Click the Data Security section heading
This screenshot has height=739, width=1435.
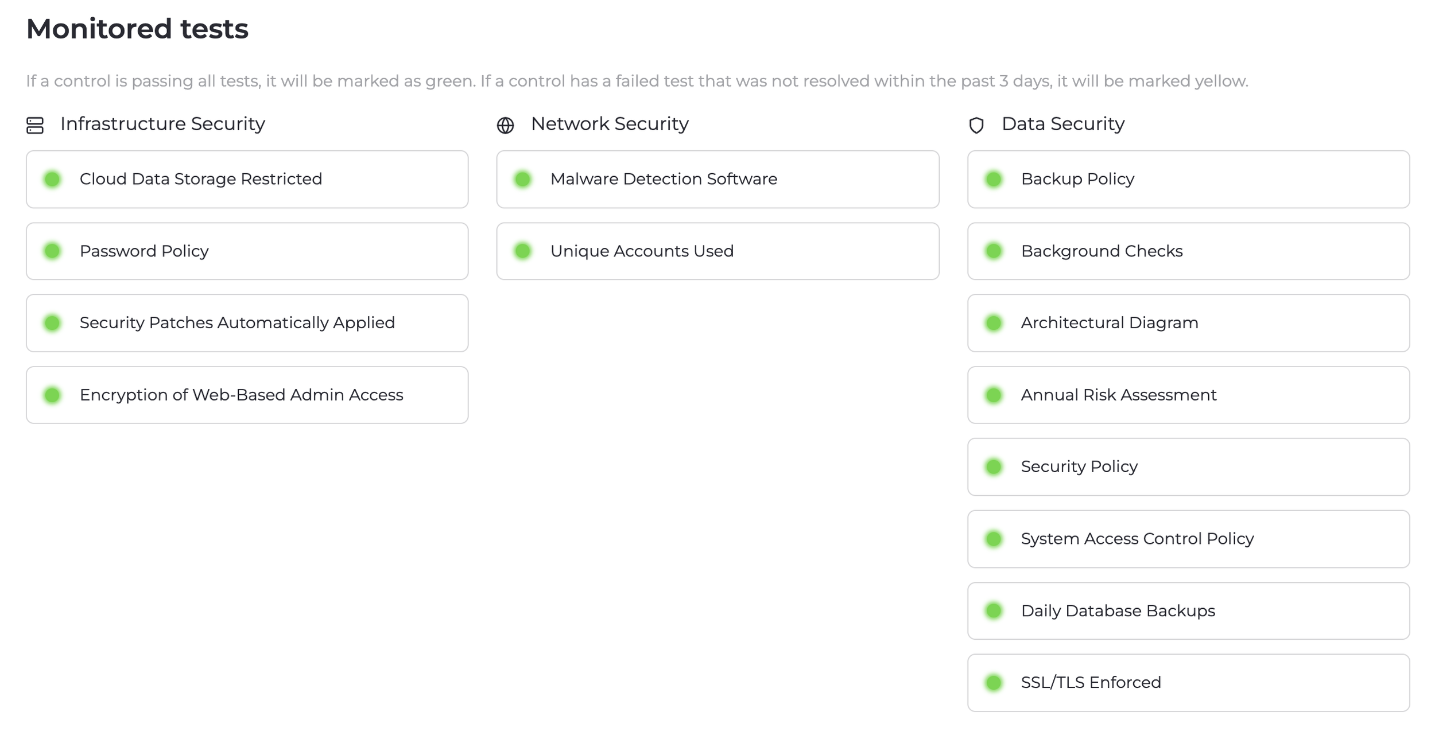(1062, 124)
